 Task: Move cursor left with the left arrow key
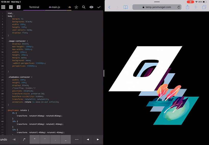(88, 139)
